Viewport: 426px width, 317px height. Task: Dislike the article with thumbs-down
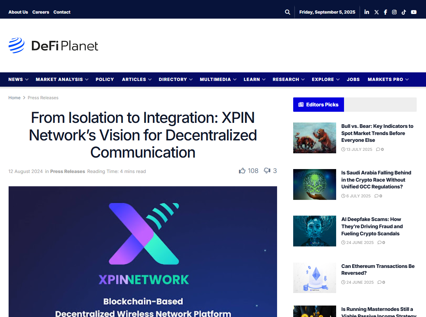pyautogui.click(x=267, y=171)
